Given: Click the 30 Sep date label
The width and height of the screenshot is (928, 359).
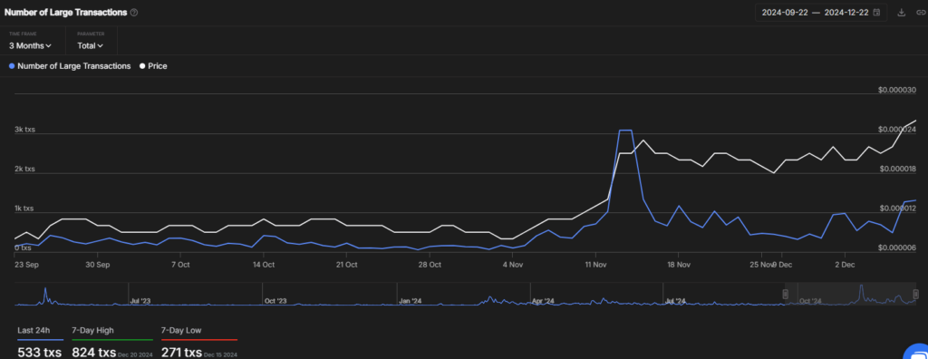Looking at the screenshot, I should [x=97, y=265].
